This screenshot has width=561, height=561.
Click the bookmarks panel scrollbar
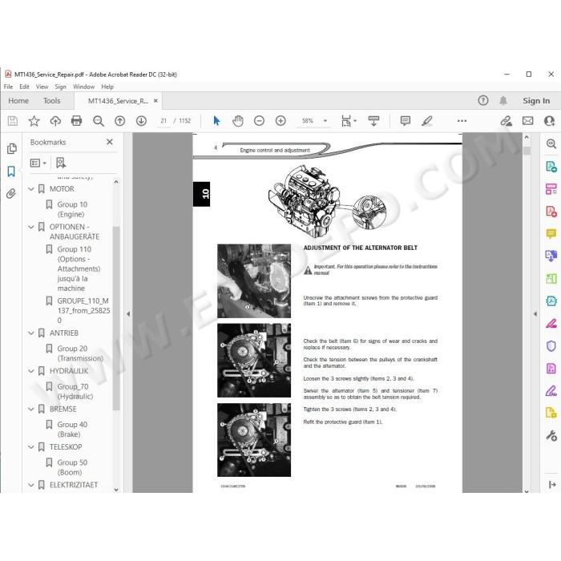[116, 318]
